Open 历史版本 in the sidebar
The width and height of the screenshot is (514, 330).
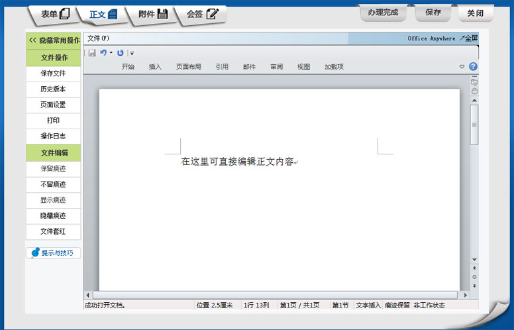(x=53, y=89)
